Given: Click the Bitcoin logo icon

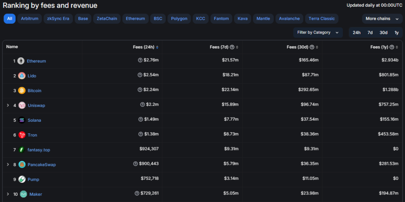Looking at the screenshot, I should (x=22, y=91).
